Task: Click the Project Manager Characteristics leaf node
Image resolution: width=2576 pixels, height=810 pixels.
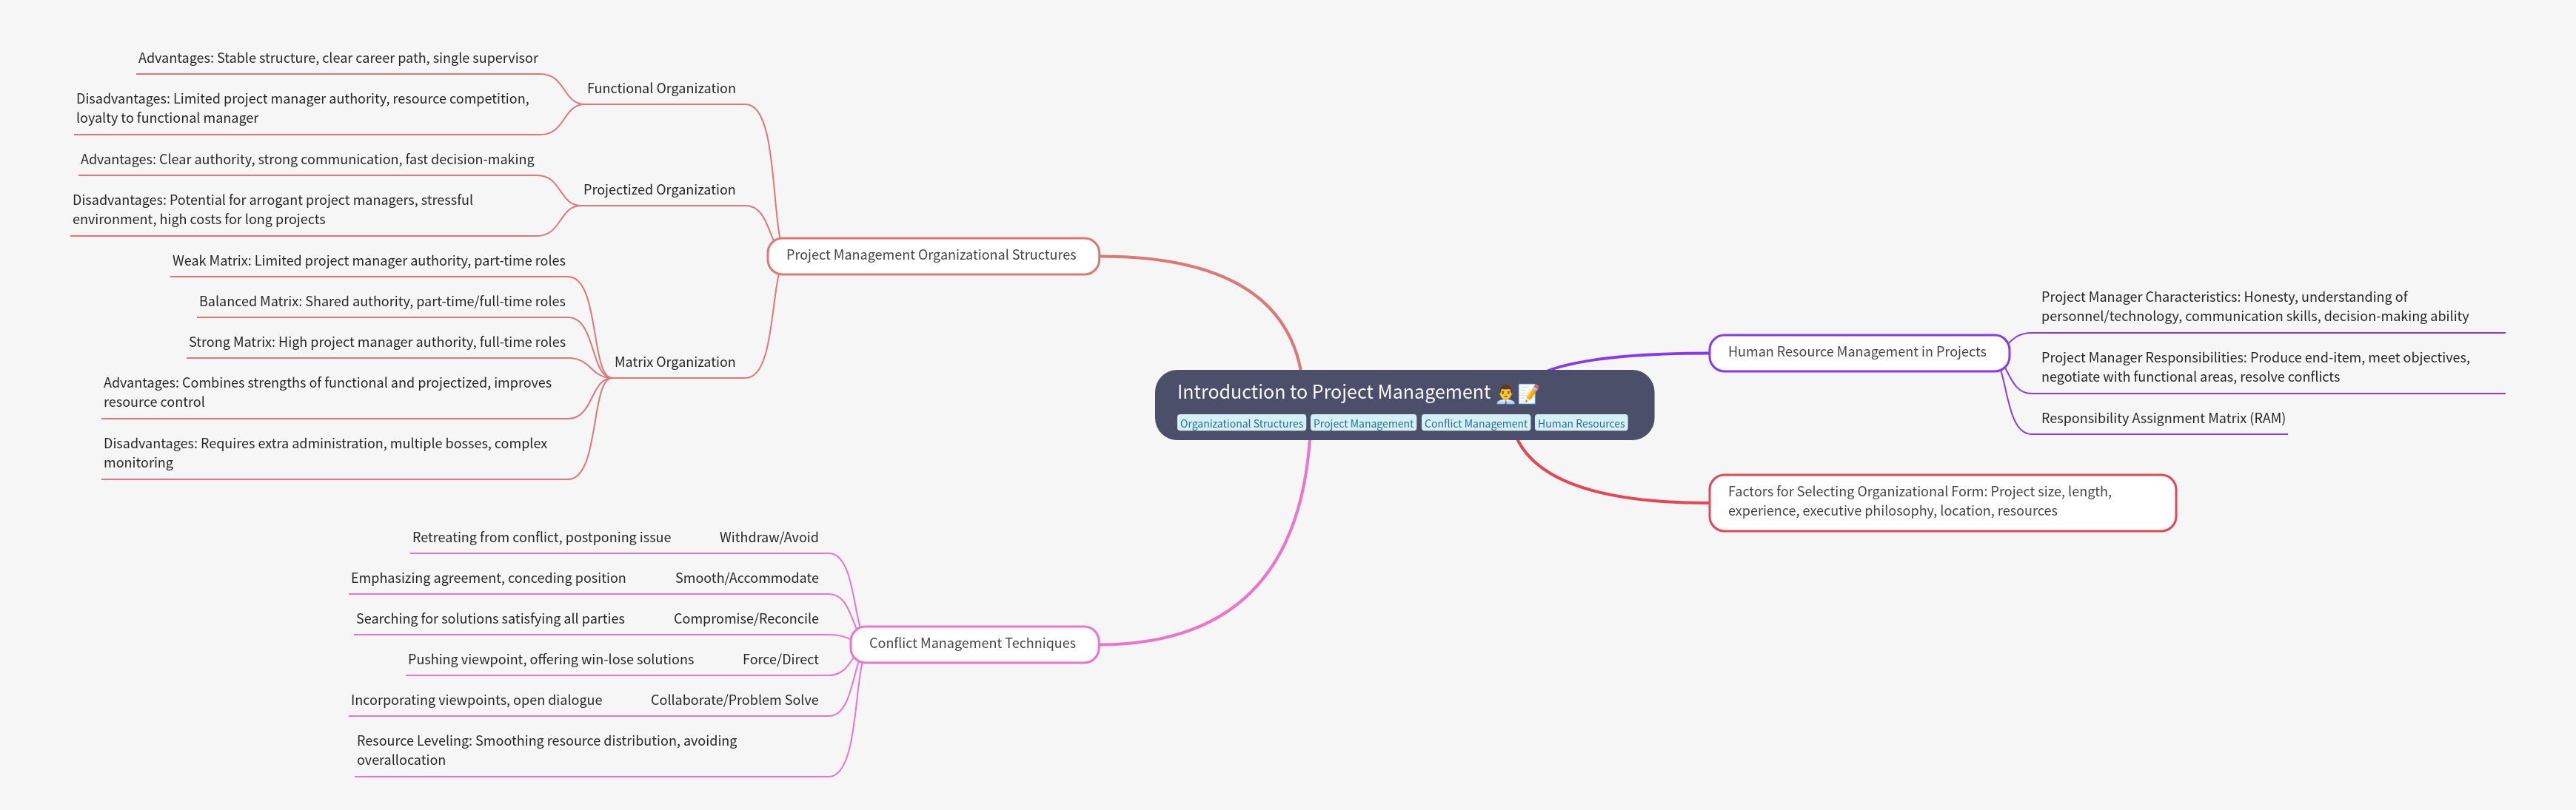Action: [2255, 307]
